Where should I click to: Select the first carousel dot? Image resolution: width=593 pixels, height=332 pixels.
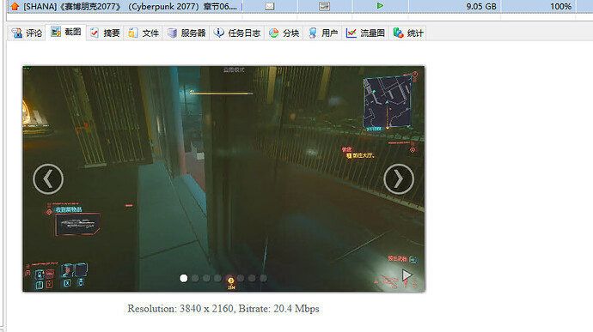[183, 278]
